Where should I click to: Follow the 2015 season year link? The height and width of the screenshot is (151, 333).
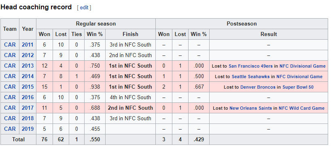28,87
